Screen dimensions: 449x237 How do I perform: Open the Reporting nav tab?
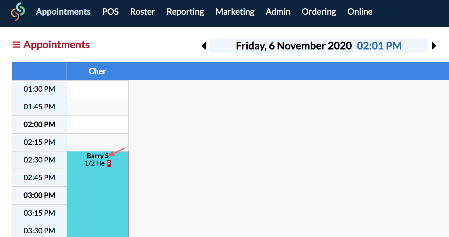pos(185,12)
